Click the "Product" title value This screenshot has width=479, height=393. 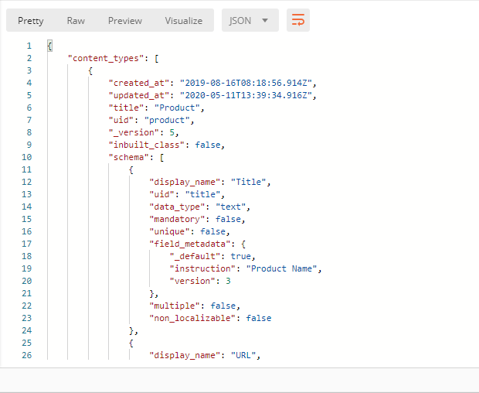coord(177,108)
